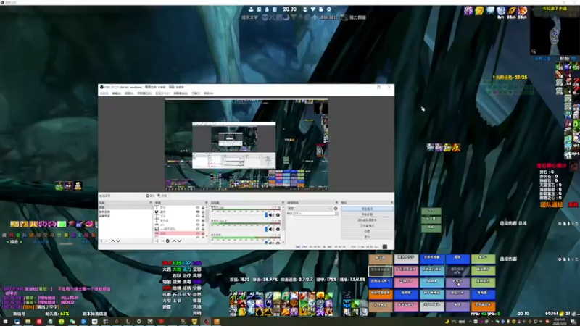Pop out the Scenes dock panel

coord(151,203)
